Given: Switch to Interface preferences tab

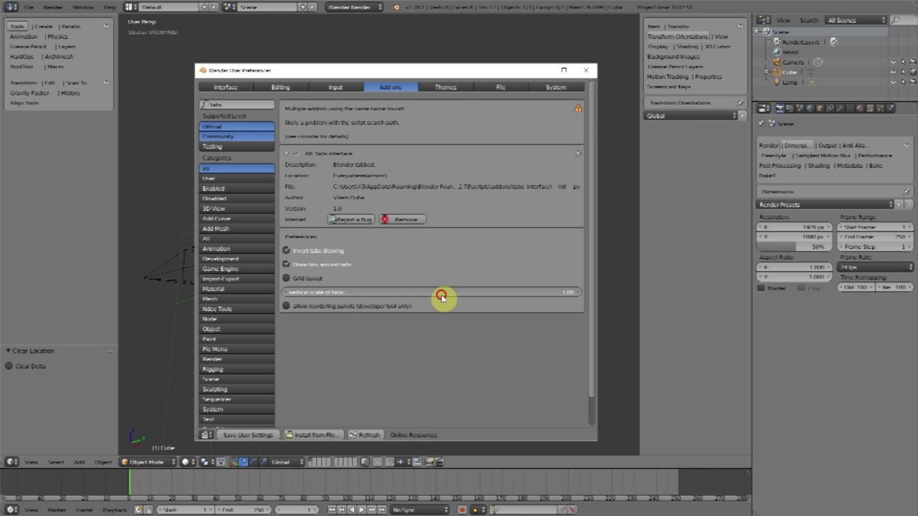Looking at the screenshot, I should (x=226, y=87).
